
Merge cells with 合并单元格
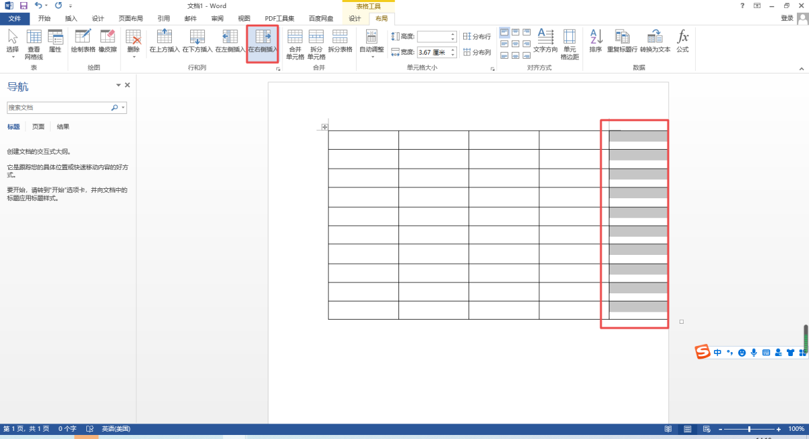[295, 45]
